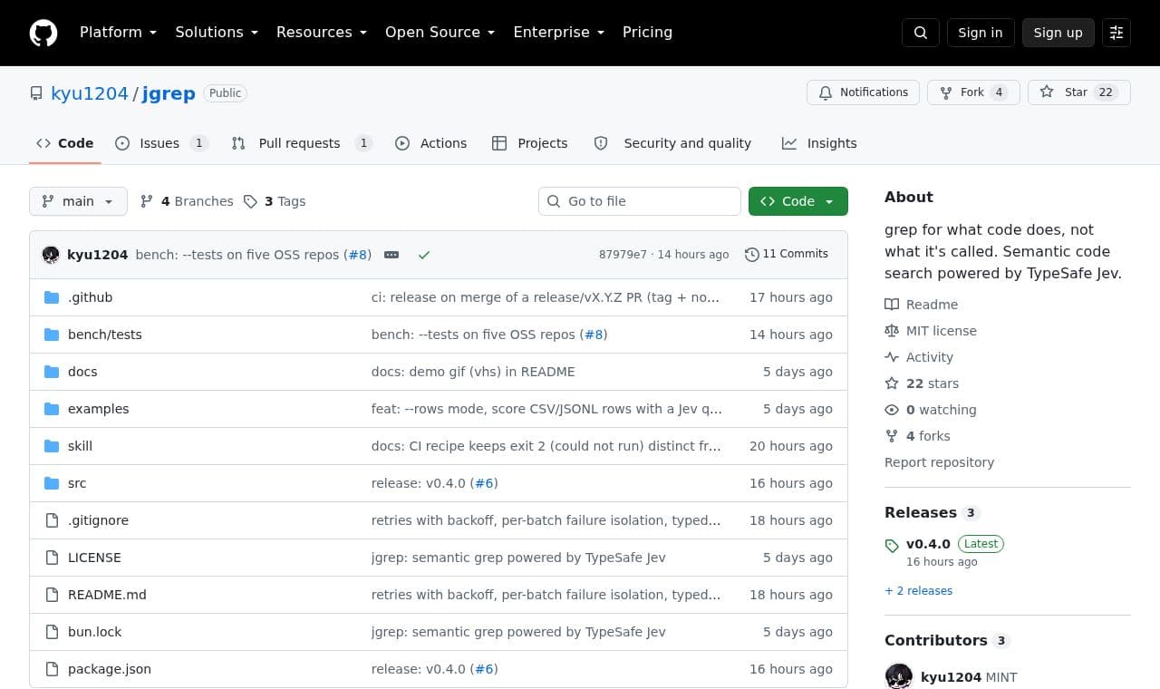
Task: Click the Notifications bell button
Action: 864,92
